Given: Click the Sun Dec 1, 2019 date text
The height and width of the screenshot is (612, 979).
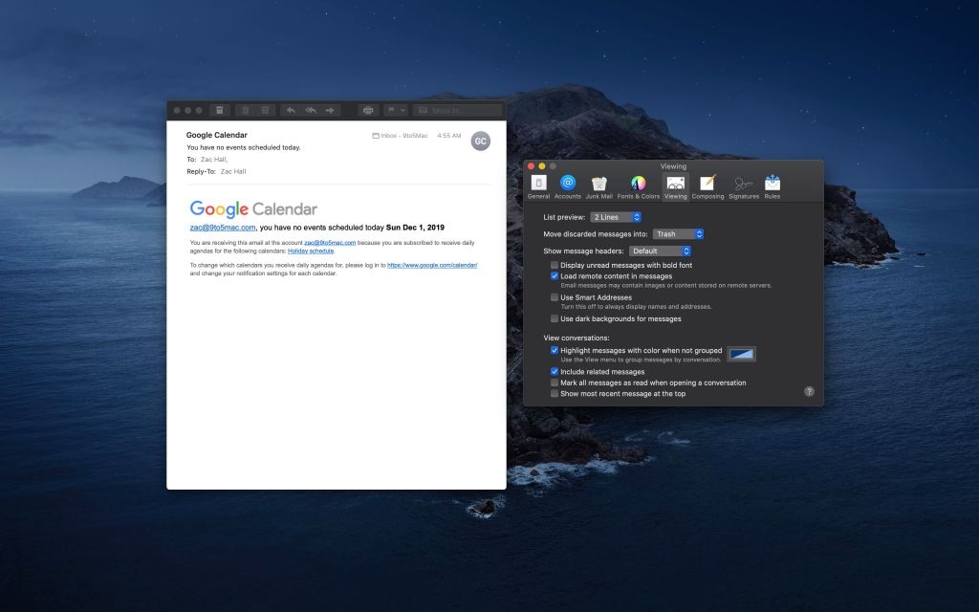Looking at the screenshot, I should (x=415, y=228).
